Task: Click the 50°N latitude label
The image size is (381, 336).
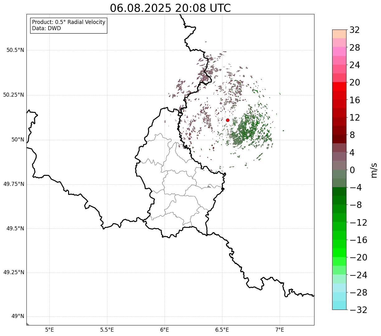Action: [x=18, y=140]
